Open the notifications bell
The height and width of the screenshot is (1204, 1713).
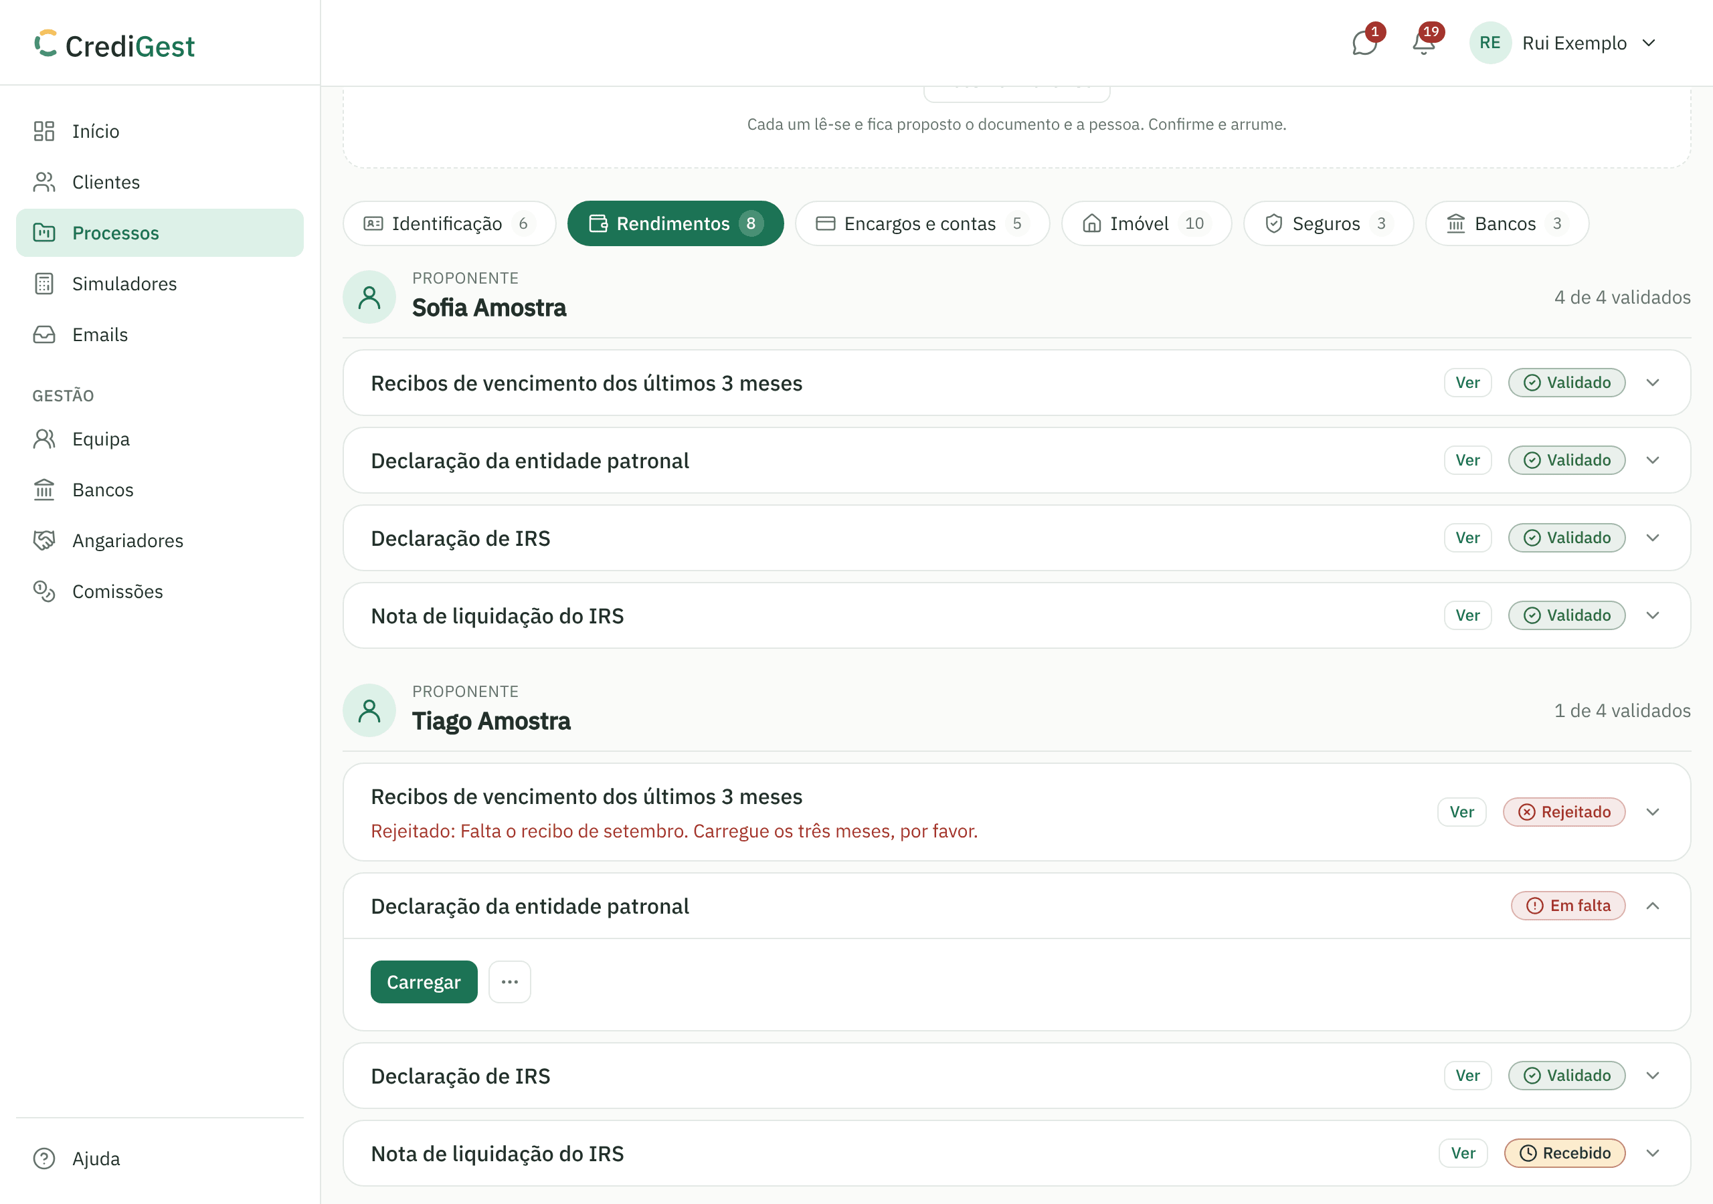pyautogui.click(x=1423, y=43)
